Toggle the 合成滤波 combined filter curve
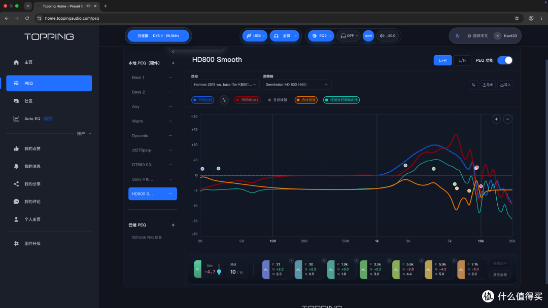The image size is (548, 308). [306, 100]
